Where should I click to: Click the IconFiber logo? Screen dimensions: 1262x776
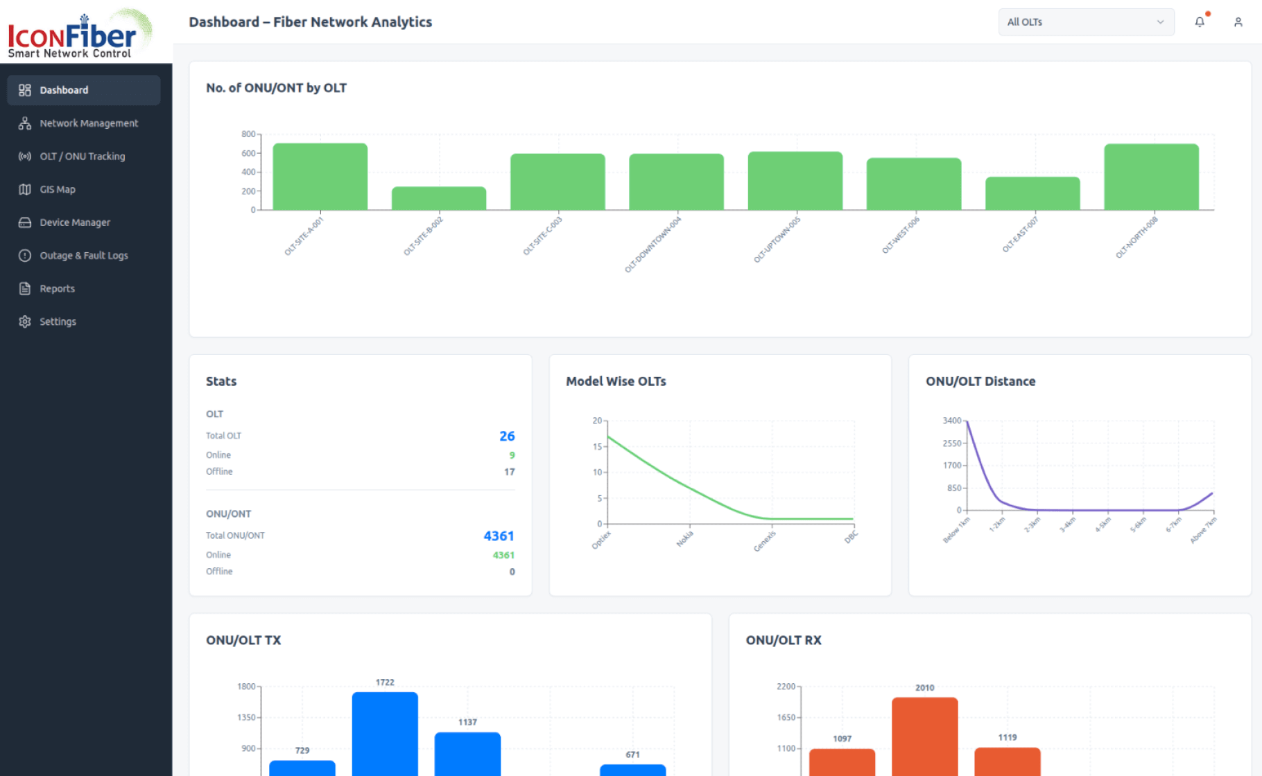pos(80,33)
